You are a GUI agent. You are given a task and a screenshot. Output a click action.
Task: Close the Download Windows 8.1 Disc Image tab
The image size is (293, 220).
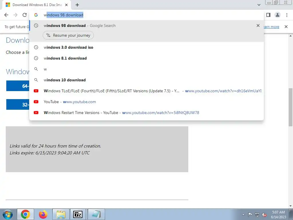[66, 5]
